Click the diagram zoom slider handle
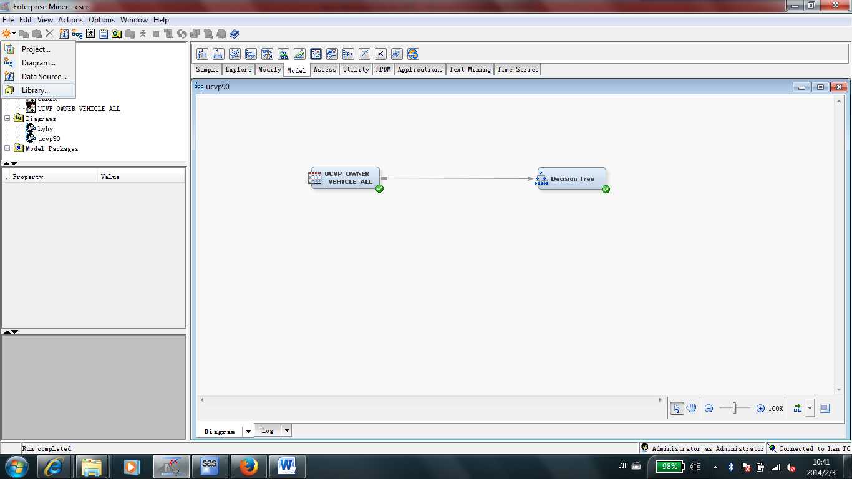The image size is (852, 479). pyautogui.click(x=735, y=409)
